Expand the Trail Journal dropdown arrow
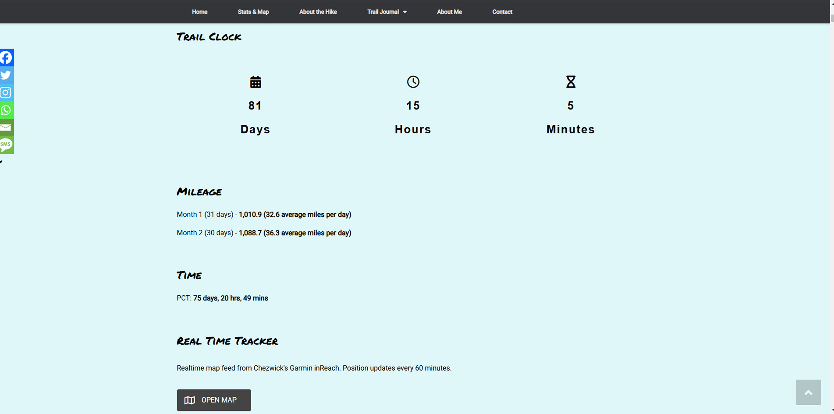 click(405, 12)
